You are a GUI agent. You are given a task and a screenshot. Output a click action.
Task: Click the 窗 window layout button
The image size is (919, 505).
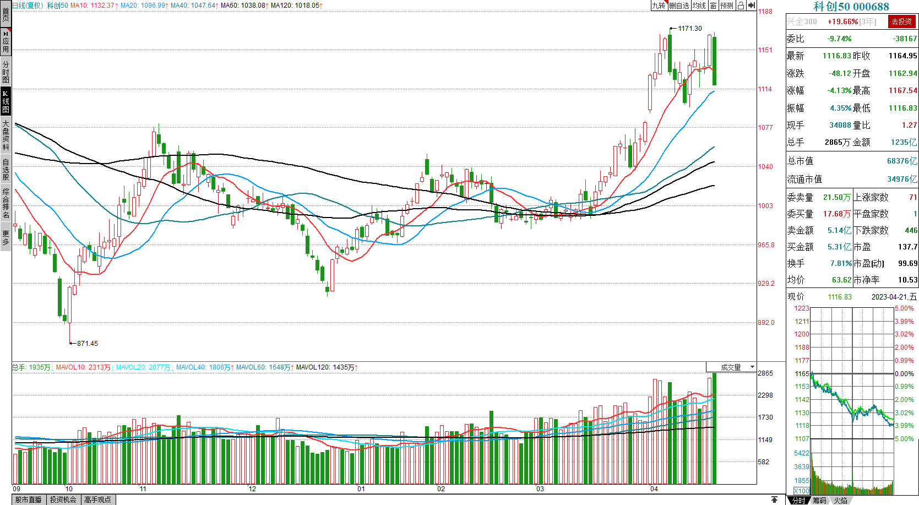click(713, 6)
